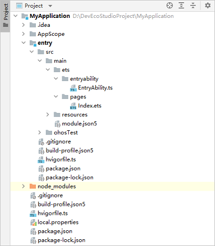The image size is (215, 246).
Task: Select module.json5 under main
Action: pos(76,124)
